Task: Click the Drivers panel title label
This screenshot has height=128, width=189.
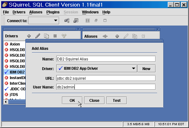Action: click(x=12, y=36)
